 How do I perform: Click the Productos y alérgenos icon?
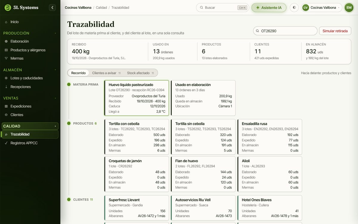pyautogui.click(x=6, y=50)
